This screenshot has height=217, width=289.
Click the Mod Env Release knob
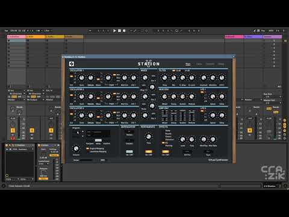[191, 96]
